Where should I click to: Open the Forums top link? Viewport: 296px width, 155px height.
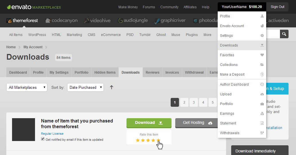coord(149,7)
